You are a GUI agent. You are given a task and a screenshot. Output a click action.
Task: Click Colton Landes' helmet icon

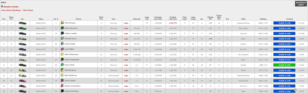(x=62, y=33)
